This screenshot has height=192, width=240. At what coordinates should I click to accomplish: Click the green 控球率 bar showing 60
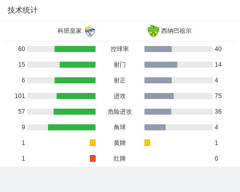click(75, 49)
